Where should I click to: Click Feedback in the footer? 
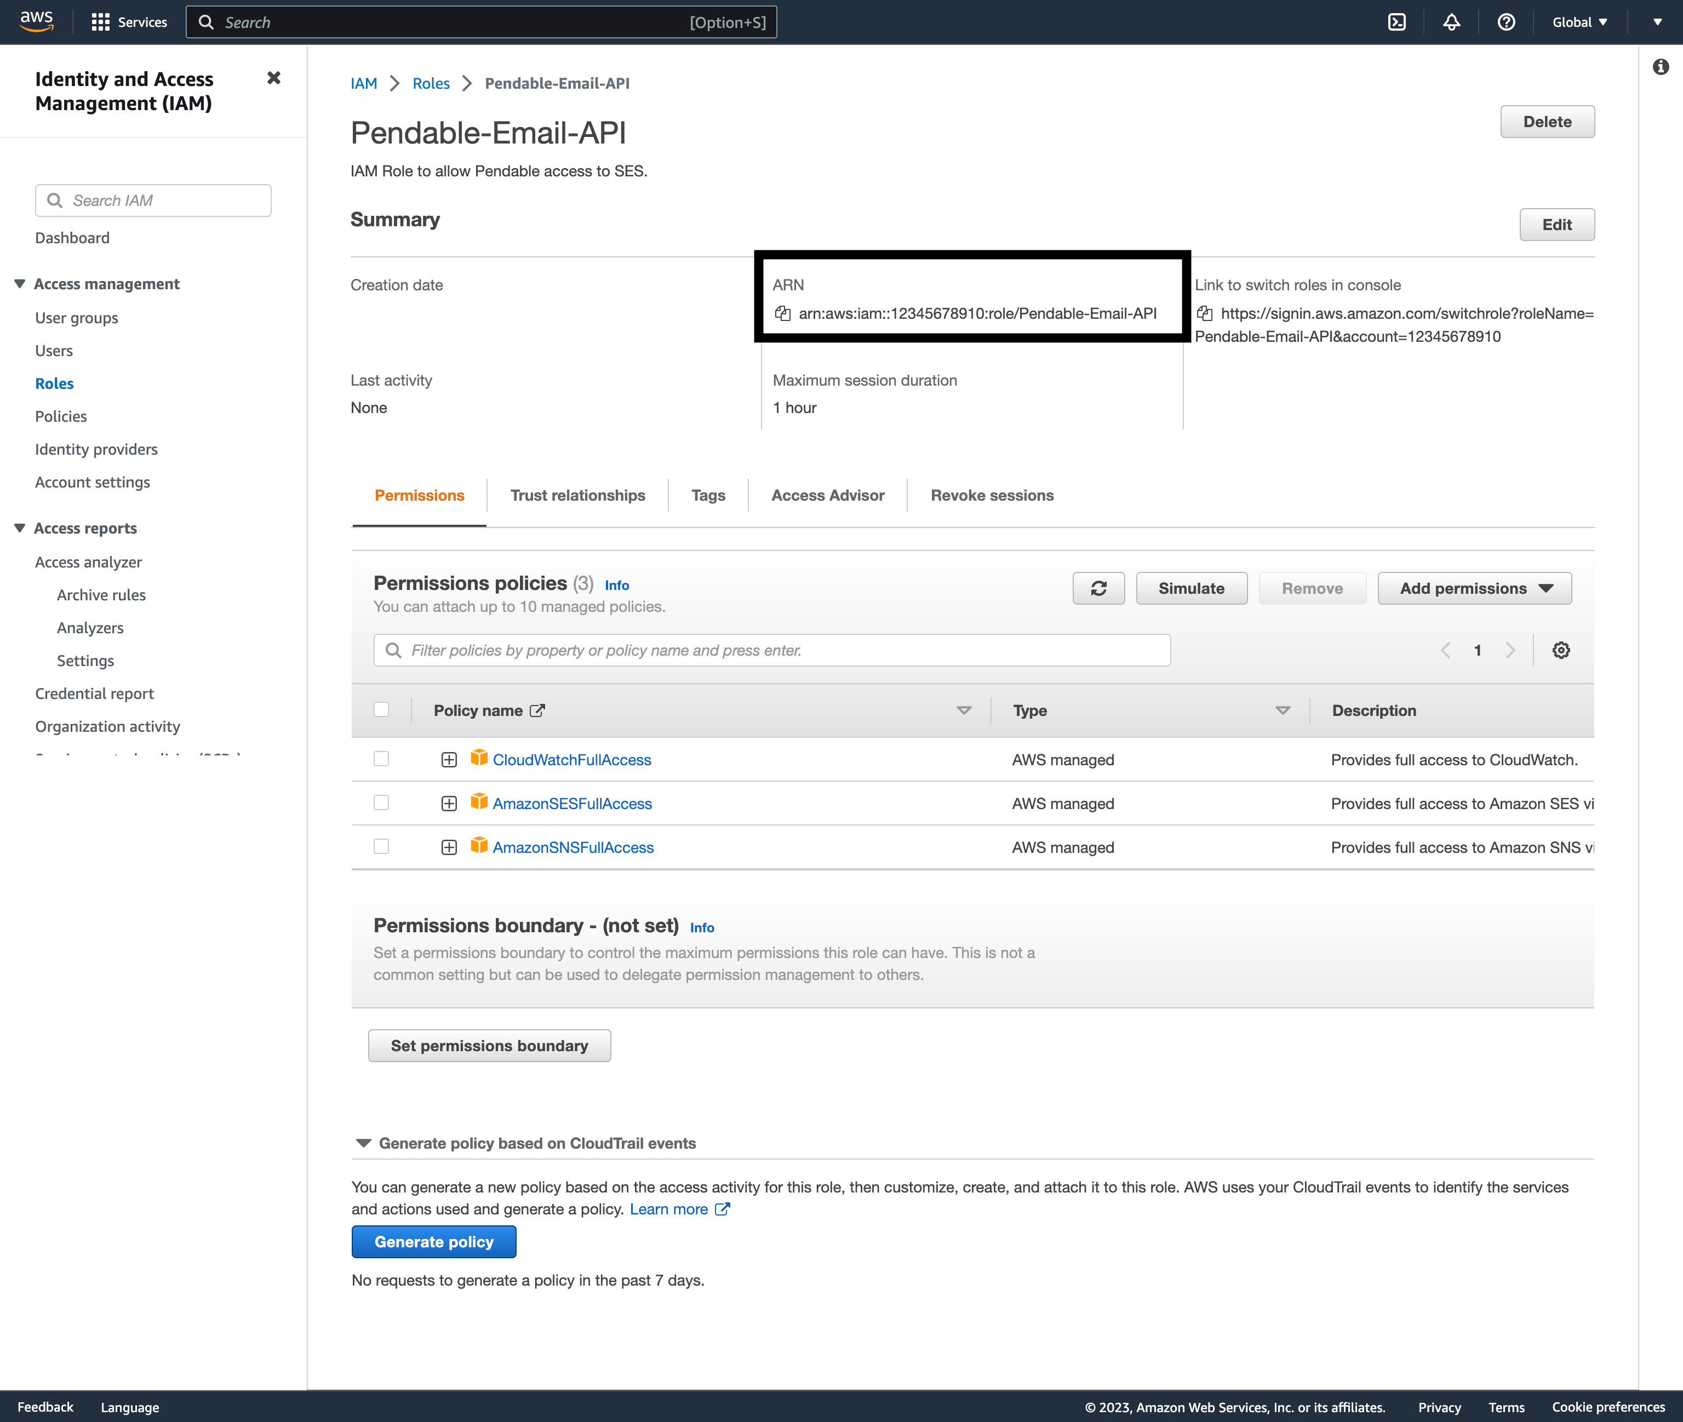45,1407
